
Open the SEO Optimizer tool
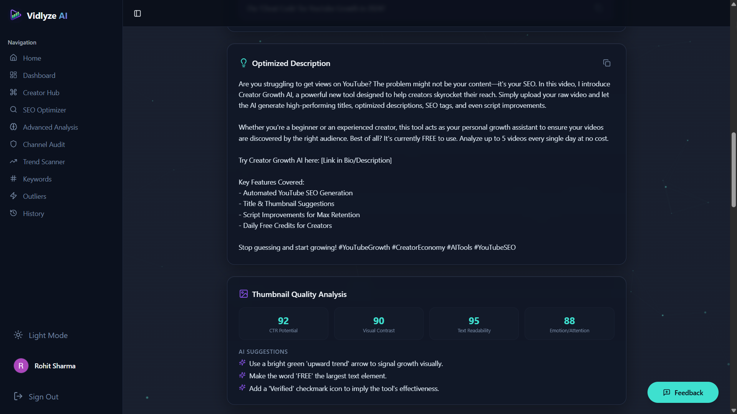pyautogui.click(x=44, y=110)
